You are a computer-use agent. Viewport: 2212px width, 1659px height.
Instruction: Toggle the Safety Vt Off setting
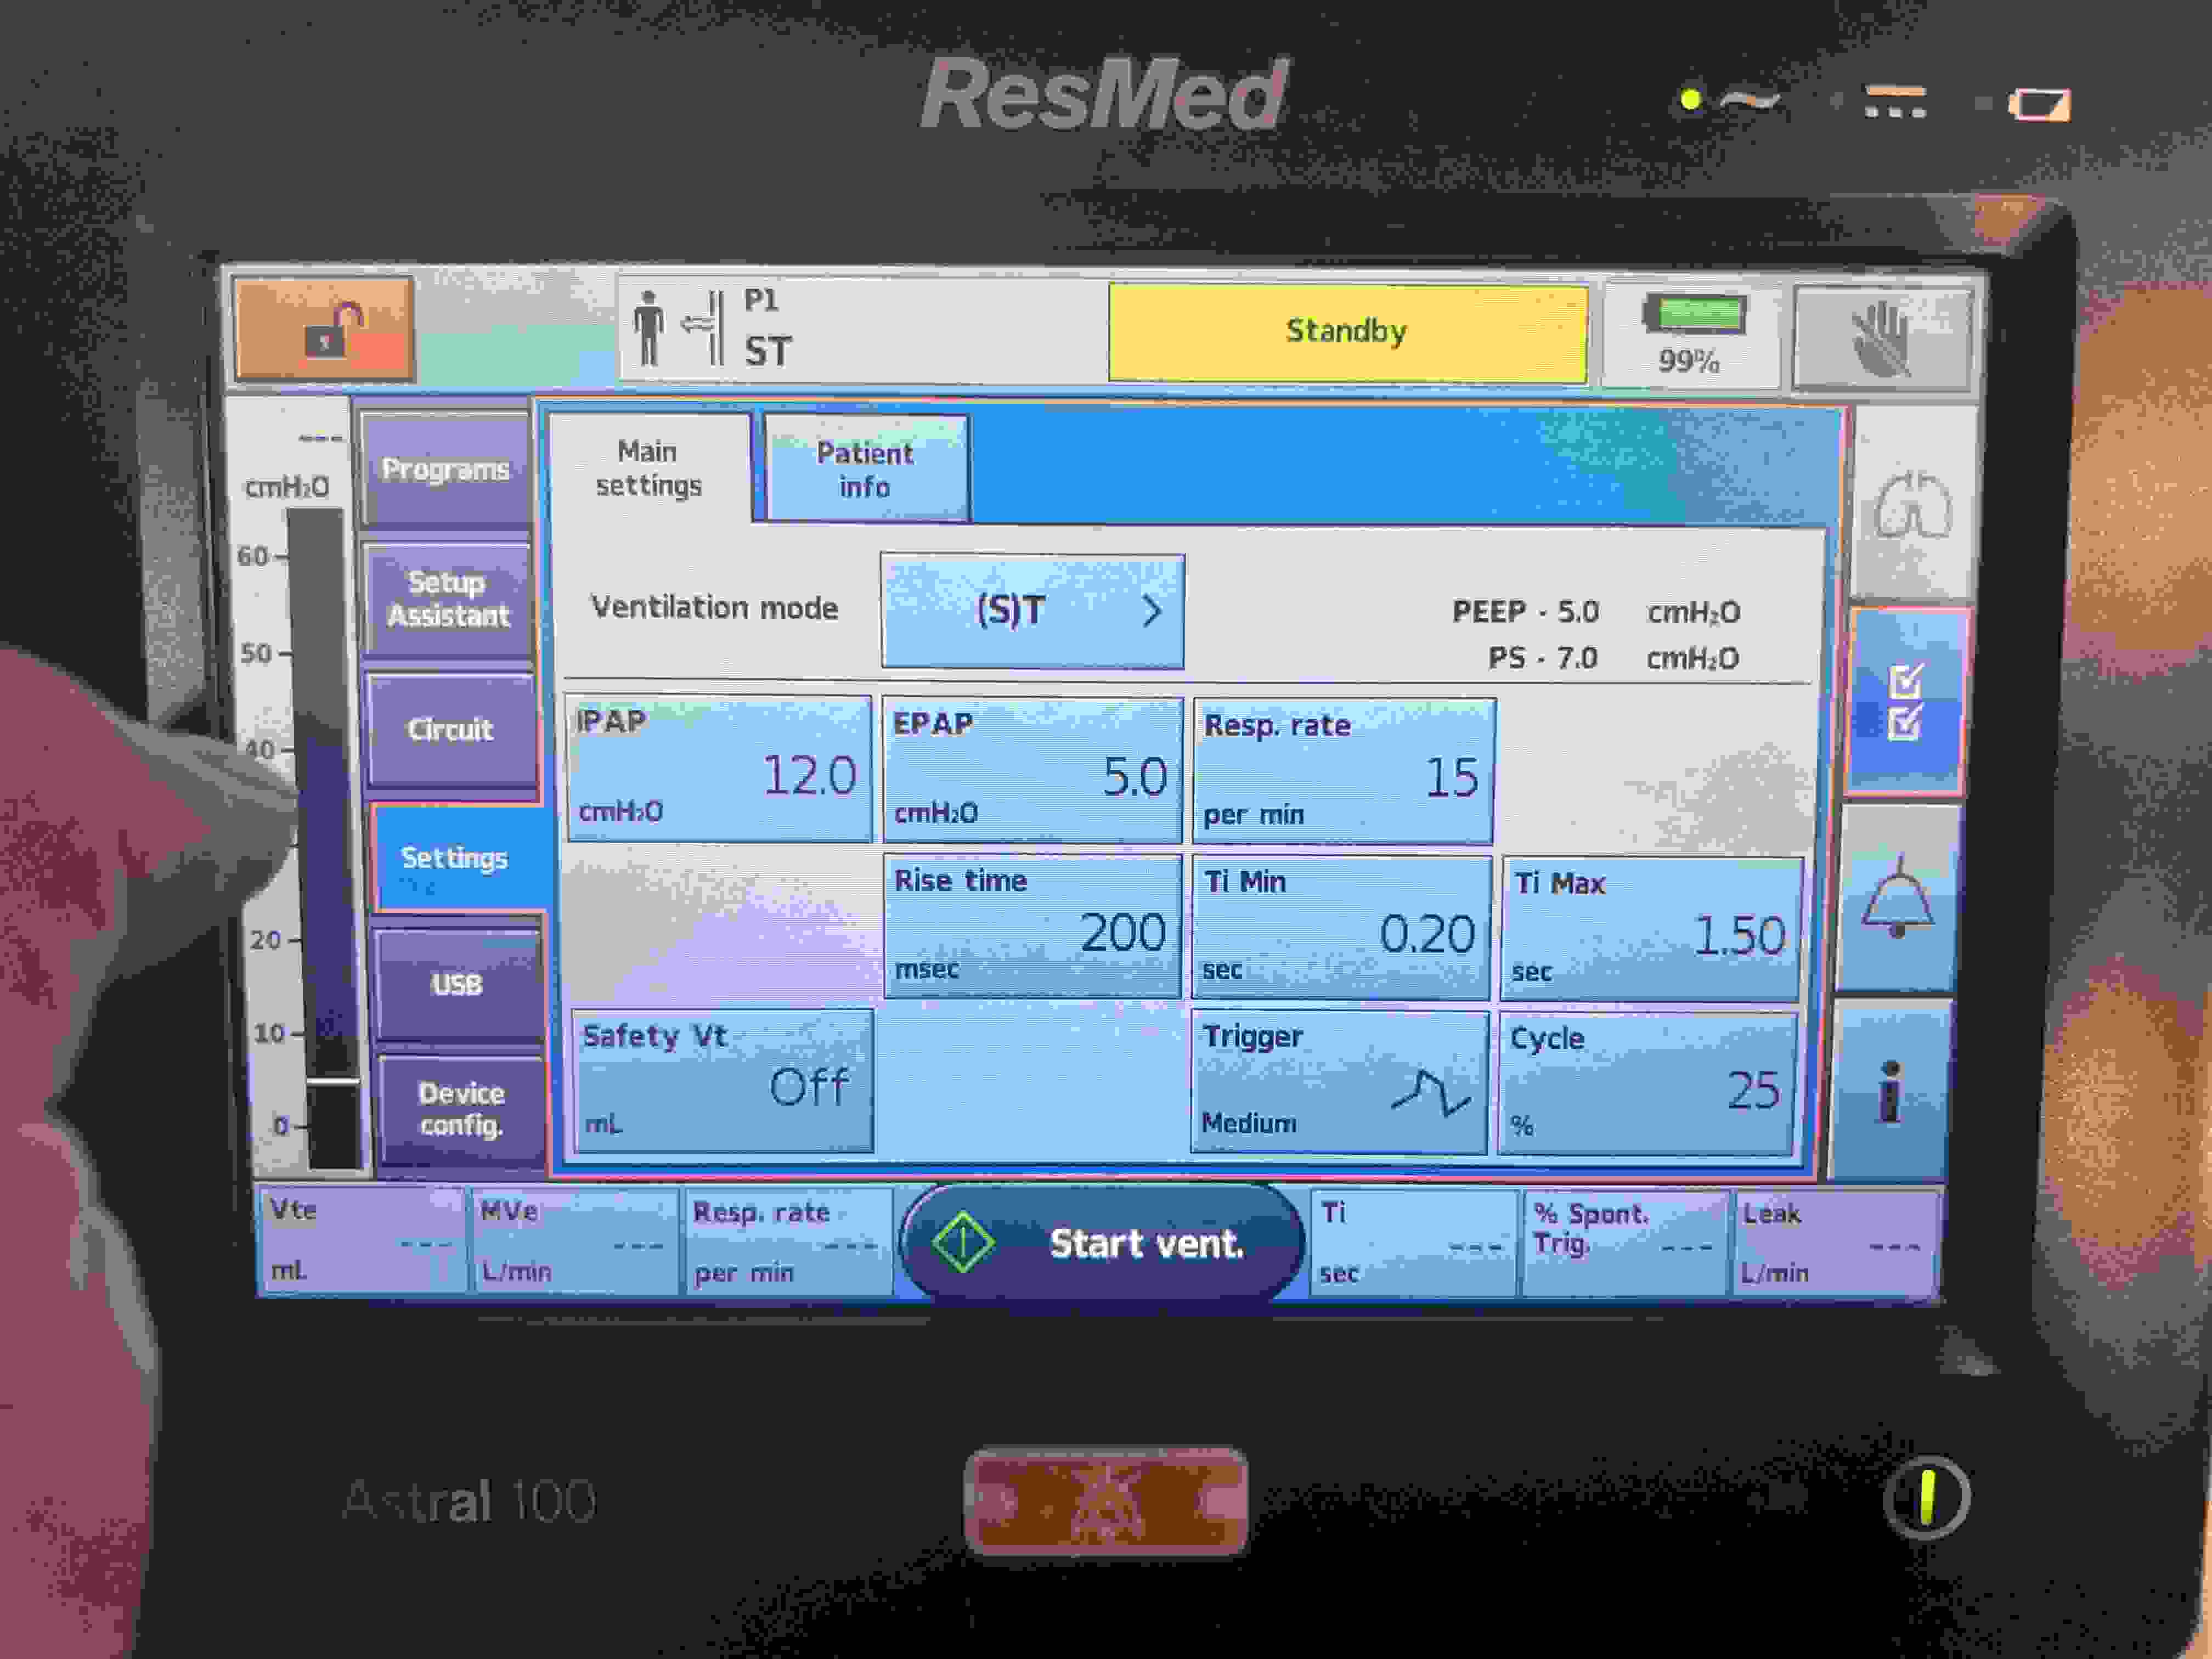(722, 1080)
